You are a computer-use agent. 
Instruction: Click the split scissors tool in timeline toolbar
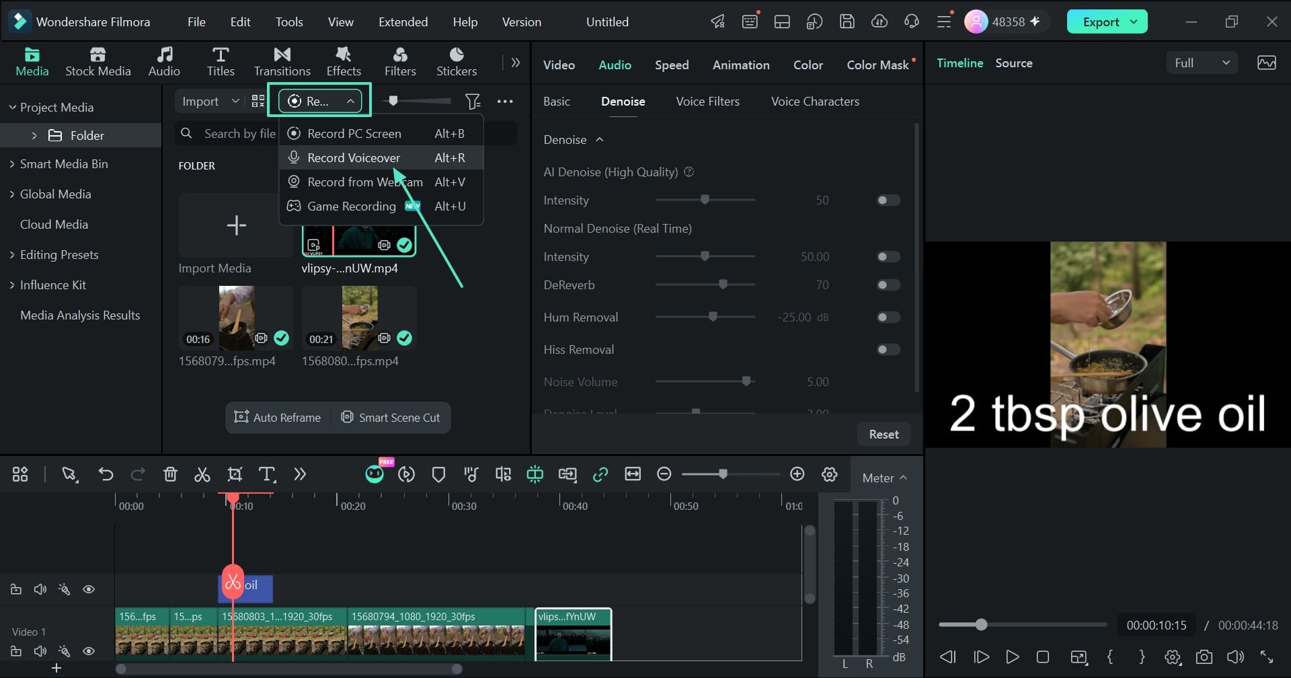(202, 475)
